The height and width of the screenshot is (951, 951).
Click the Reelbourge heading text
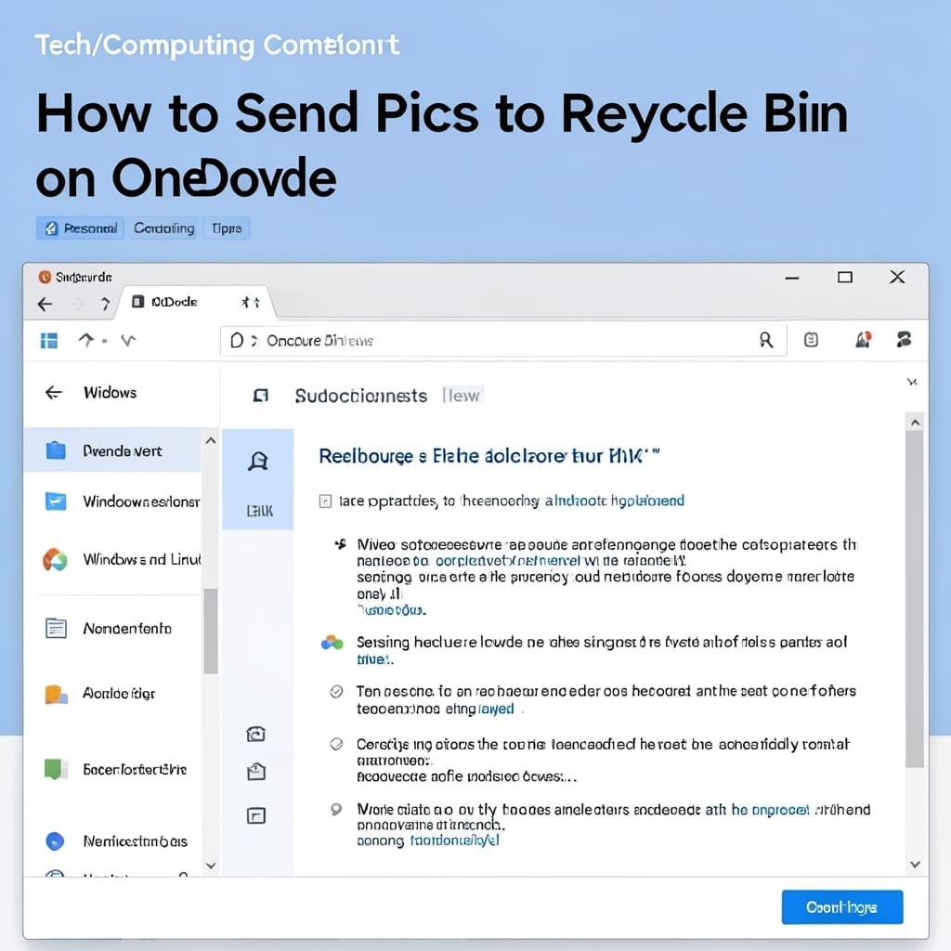(489, 456)
